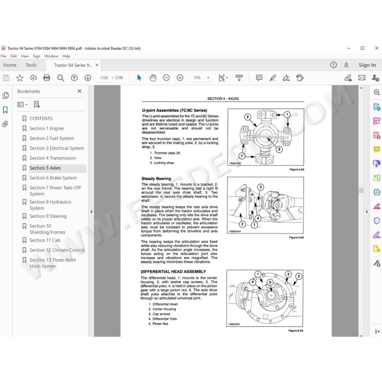Jump to Section 12 Climate Control bookmark
The image size is (382, 382).
(x=57, y=250)
